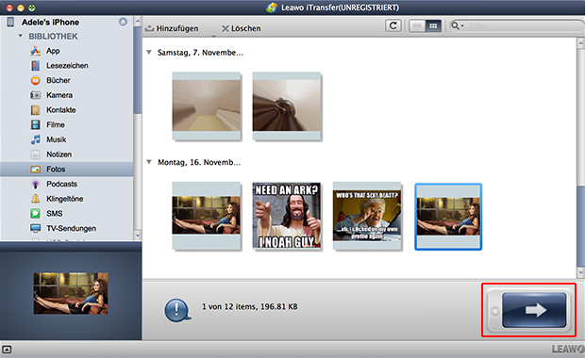The width and height of the screenshot is (585, 358).
Task: Select the Fotos icon in sidebar
Action: (36, 170)
